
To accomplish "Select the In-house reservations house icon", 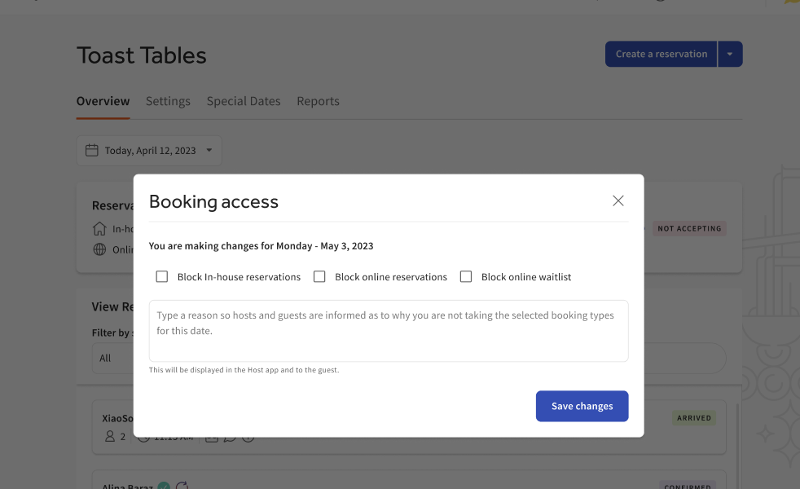I will pyautogui.click(x=99, y=229).
